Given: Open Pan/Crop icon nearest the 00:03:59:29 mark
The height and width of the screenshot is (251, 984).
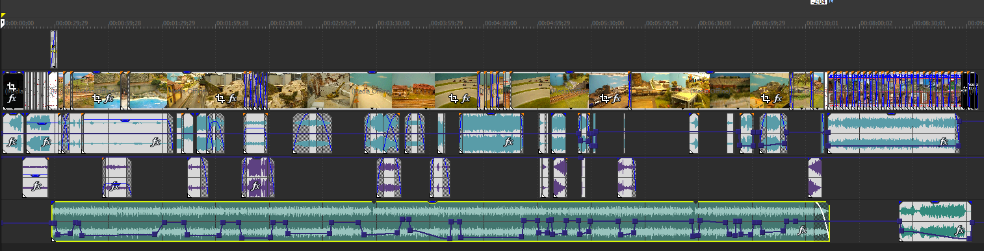Looking at the screenshot, I should coord(453,99).
